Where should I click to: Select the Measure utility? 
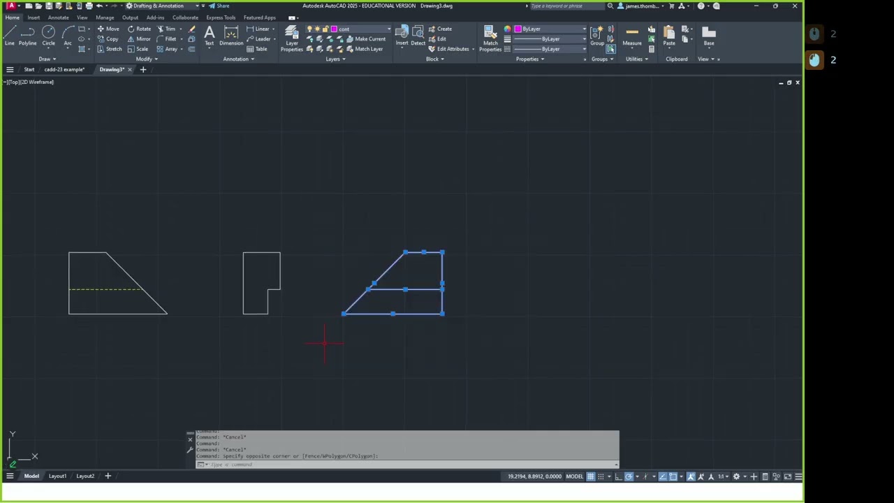[632, 36]
